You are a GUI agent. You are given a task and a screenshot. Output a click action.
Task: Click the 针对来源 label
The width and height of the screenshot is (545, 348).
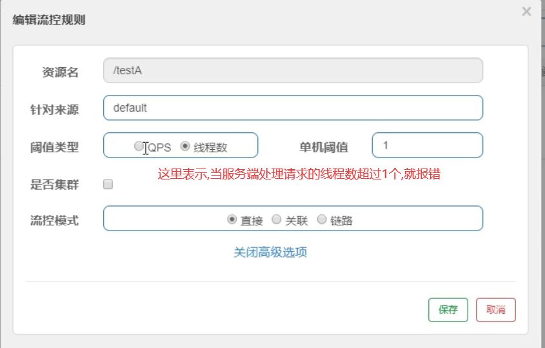55,110
